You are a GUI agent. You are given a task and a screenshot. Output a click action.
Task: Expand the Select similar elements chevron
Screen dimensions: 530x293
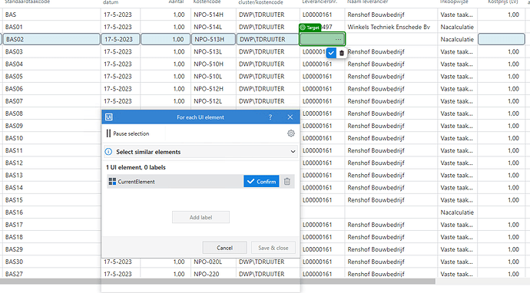pyautogui.click(x=293, y=152)
